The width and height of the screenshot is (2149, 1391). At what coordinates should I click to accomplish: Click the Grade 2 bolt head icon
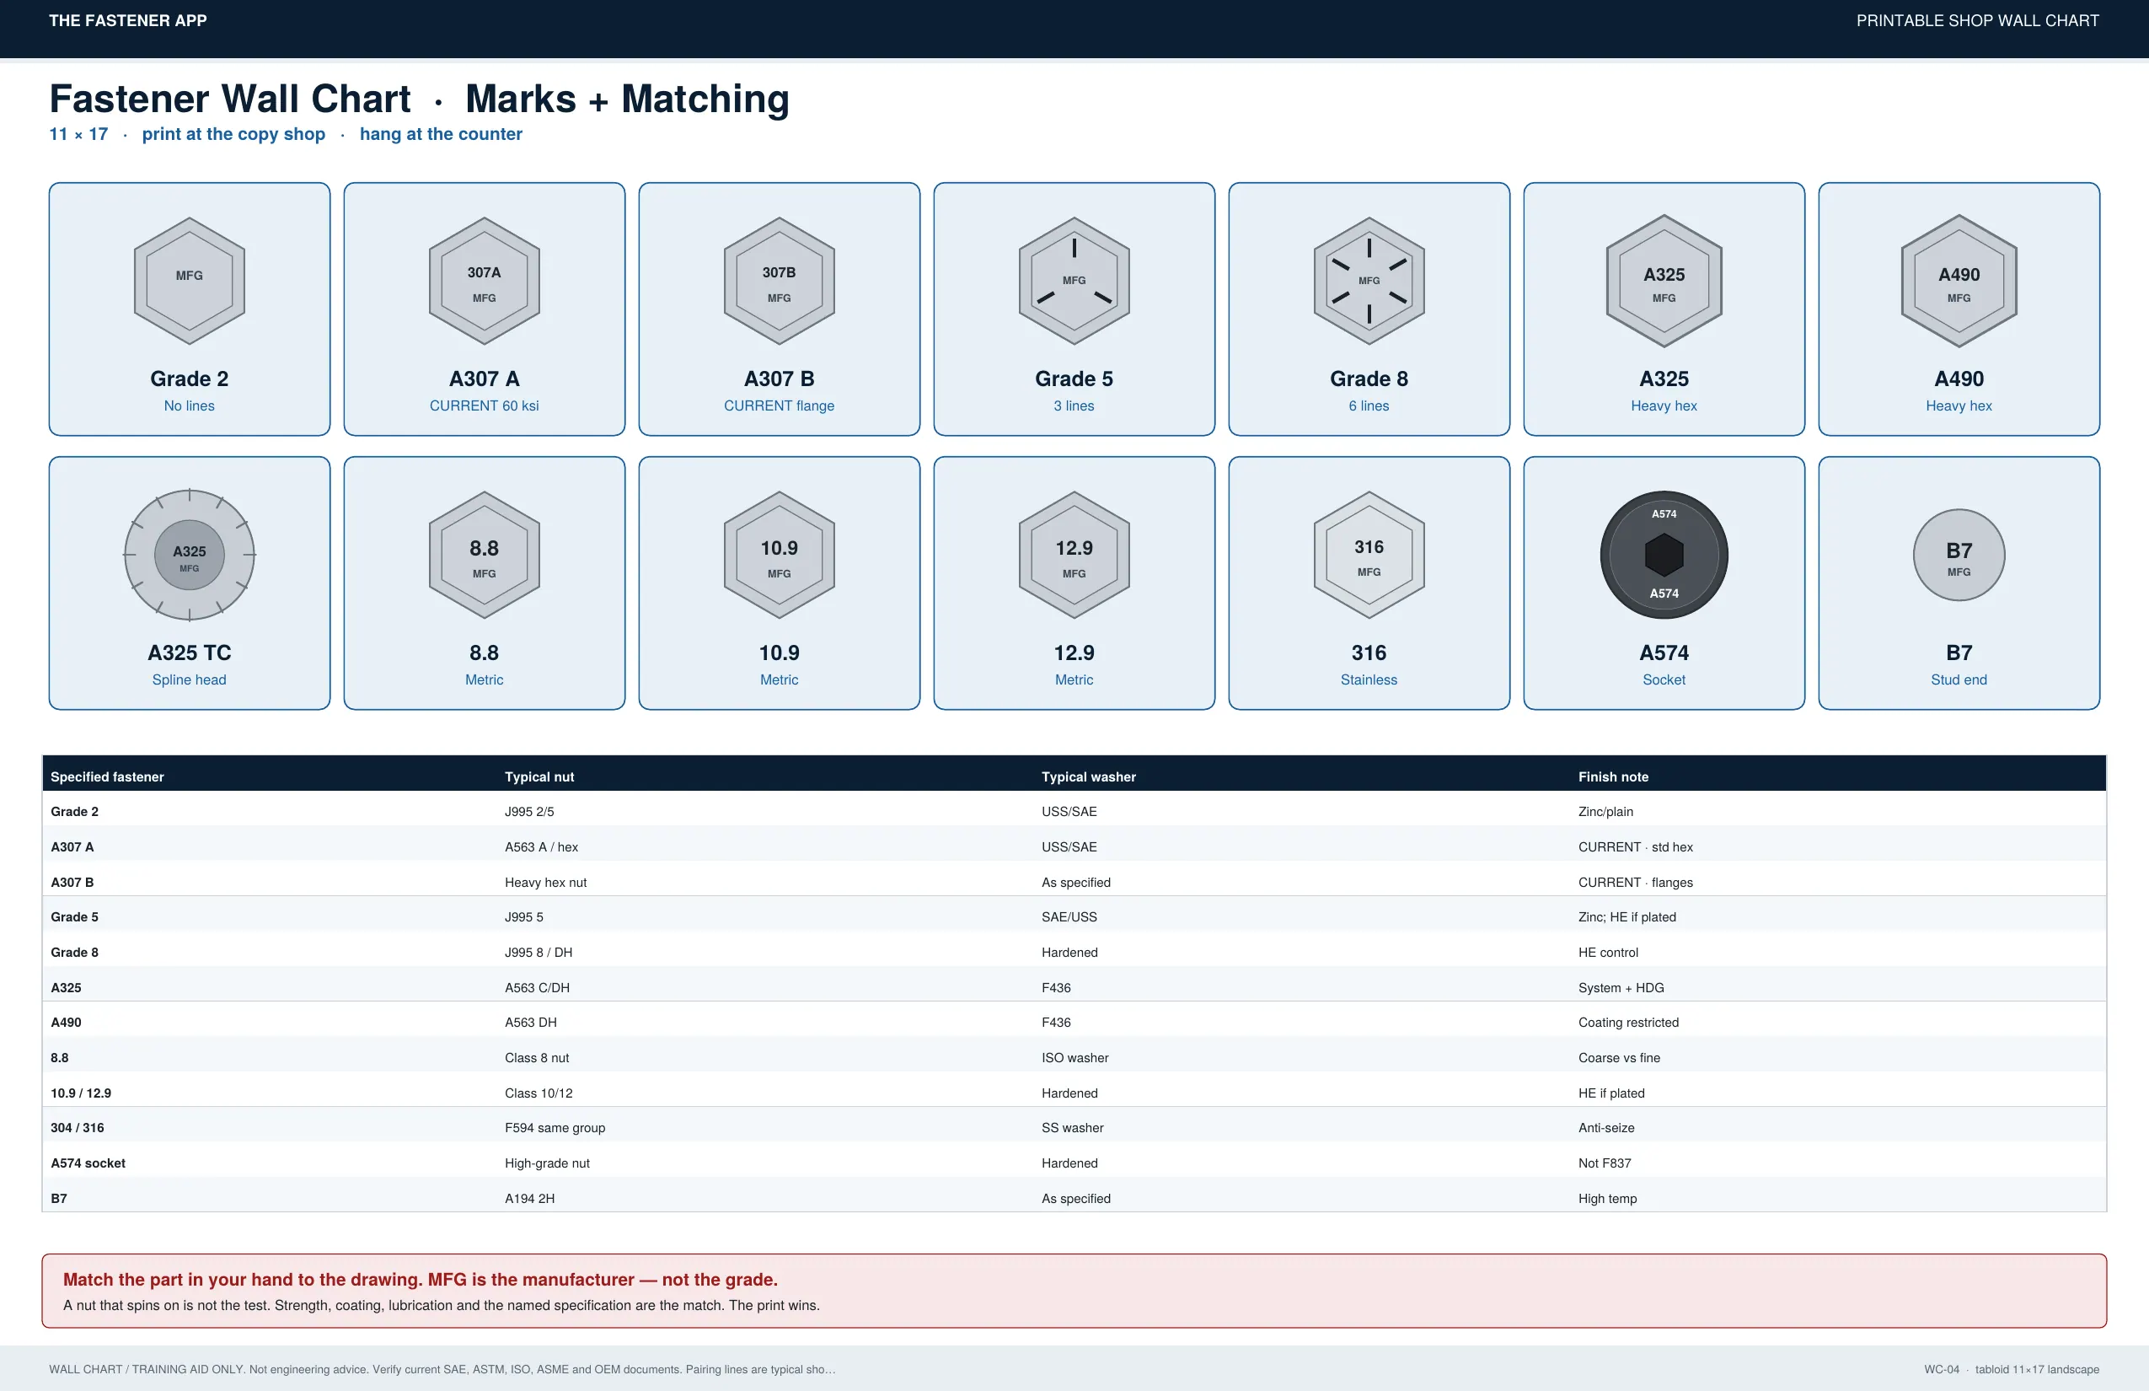[189, 281]
